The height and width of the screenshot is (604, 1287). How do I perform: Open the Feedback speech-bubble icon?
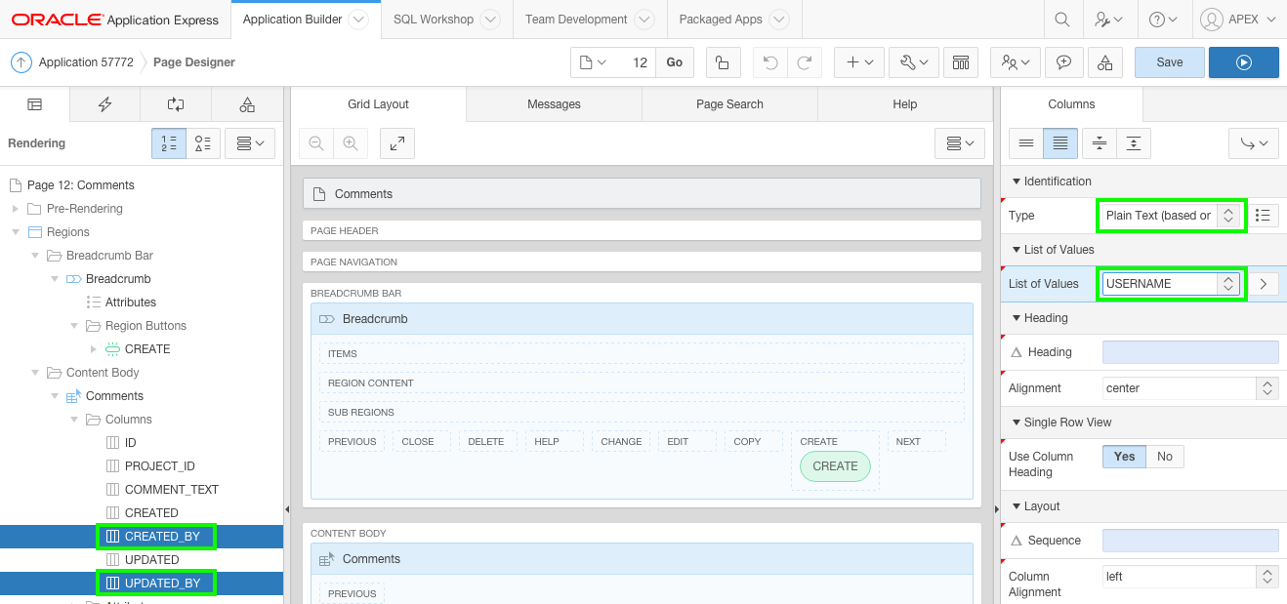click(x=1064, y=61)
